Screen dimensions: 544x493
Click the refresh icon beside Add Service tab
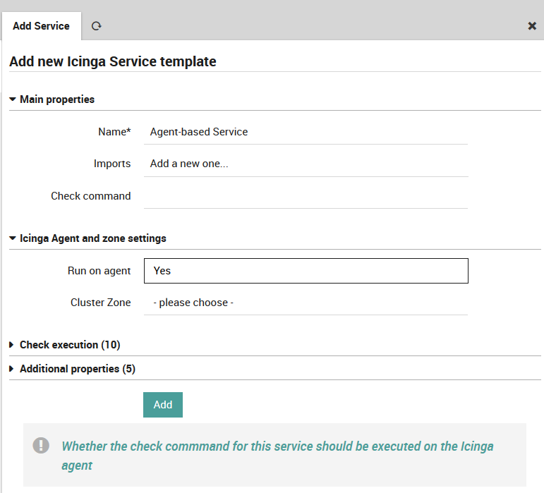tap(96, 26)
